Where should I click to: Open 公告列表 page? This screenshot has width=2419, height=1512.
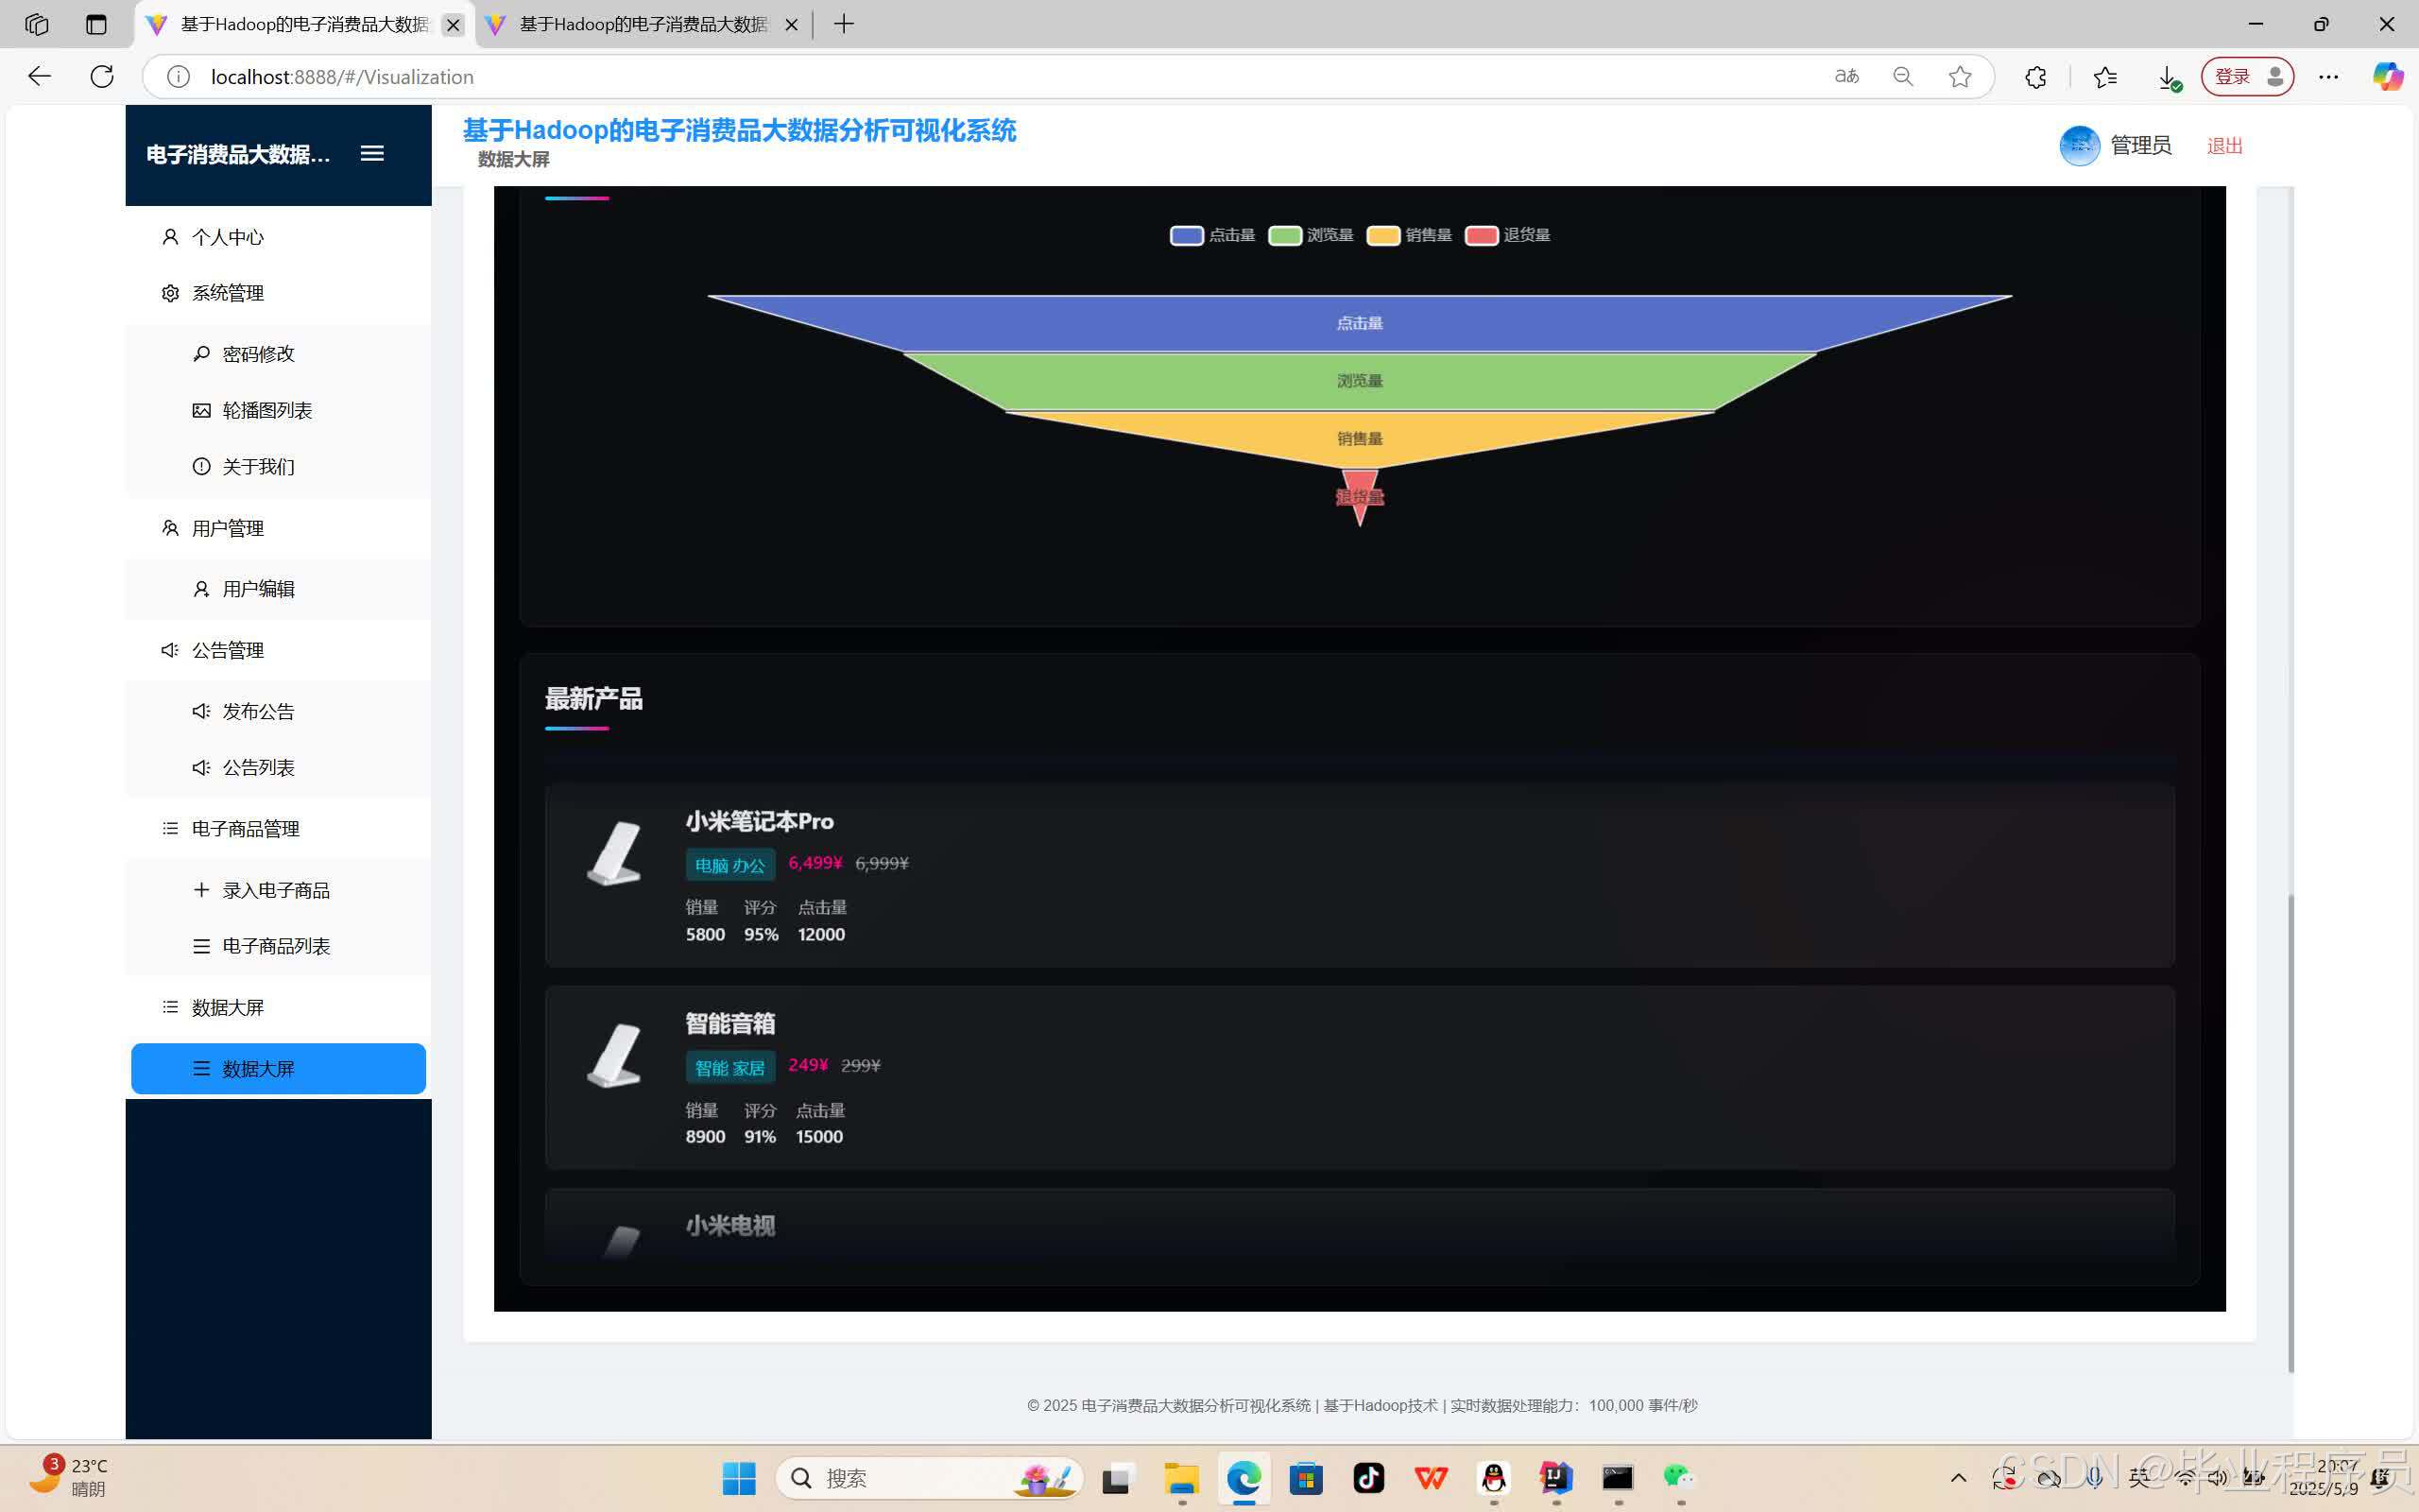click(278, 767)
